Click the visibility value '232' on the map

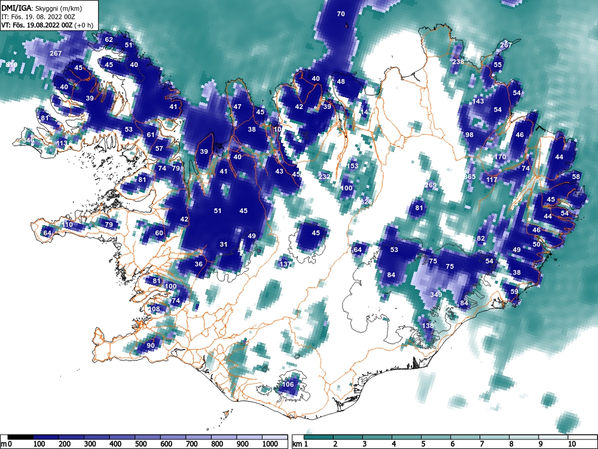(324, 177)
